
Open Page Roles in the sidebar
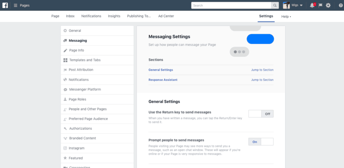click(97, 99)
